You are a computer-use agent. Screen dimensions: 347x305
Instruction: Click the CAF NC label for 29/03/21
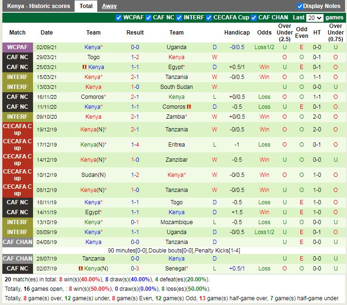pos(17,57)
